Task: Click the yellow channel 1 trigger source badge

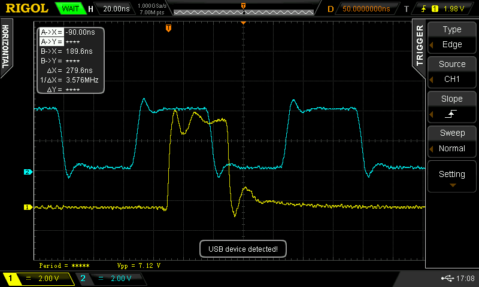Action: pyautogui.click(x=435, y=9)
